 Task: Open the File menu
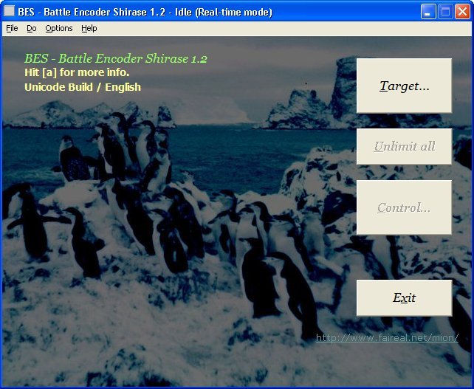pyautogui.click(x=12, y=28)
